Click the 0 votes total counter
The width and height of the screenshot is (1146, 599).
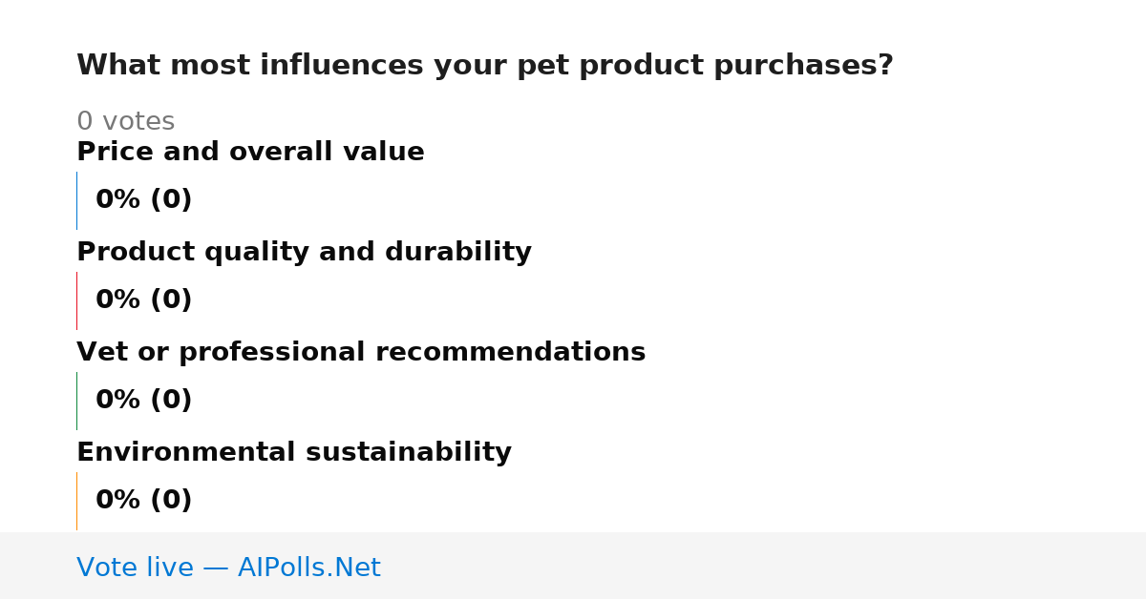click(x=125, y=121)
